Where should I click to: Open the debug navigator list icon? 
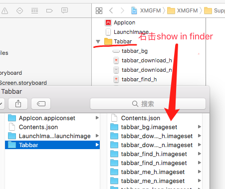pos(34,11)
